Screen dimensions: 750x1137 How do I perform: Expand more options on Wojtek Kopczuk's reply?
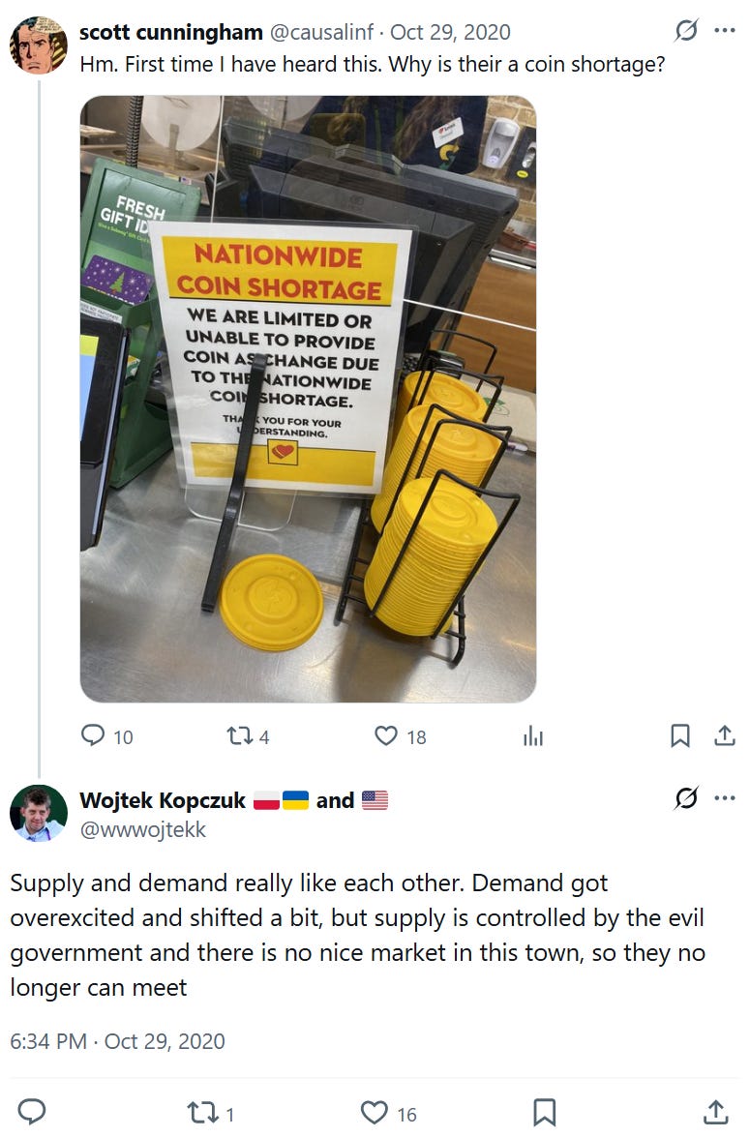(x=725, y=797)
